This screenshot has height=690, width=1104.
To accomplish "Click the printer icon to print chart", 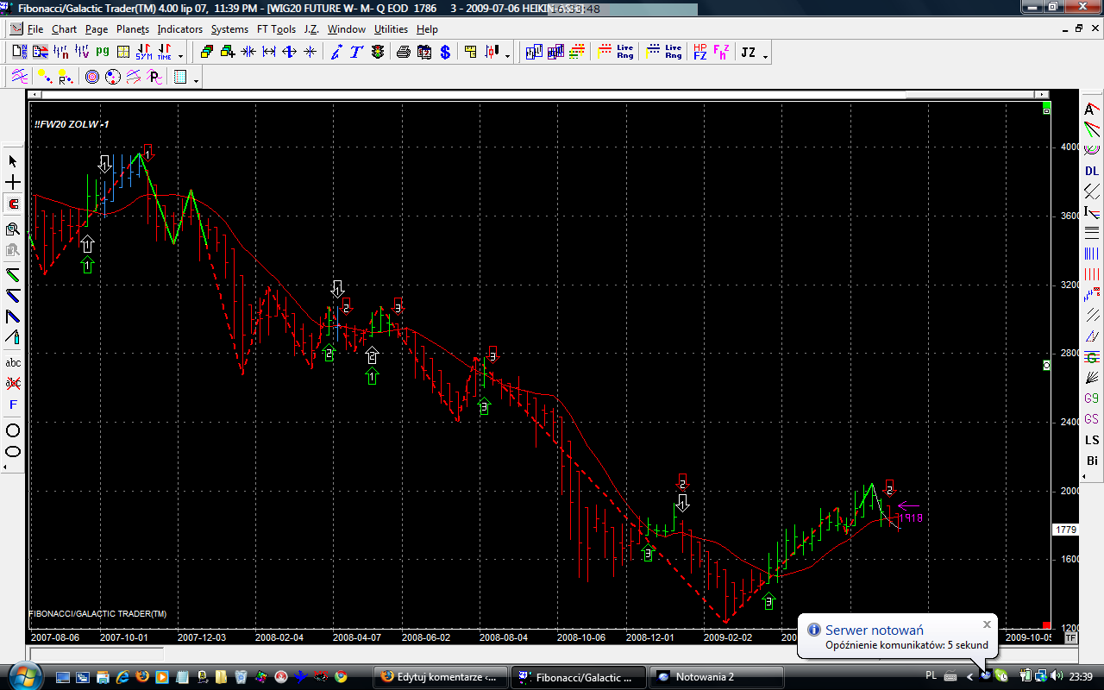I will coord(403,53).
